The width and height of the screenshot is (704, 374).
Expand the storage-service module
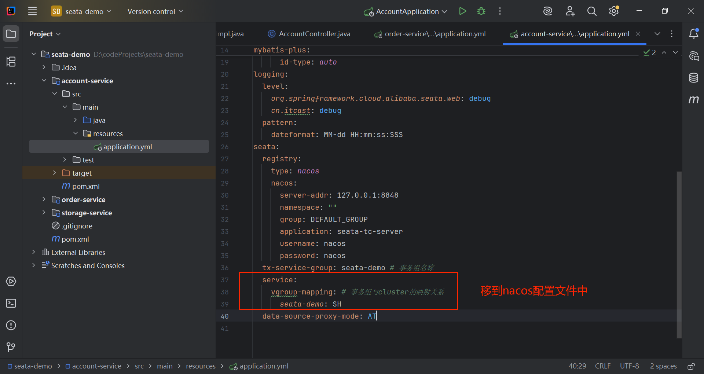pos(44,213)
